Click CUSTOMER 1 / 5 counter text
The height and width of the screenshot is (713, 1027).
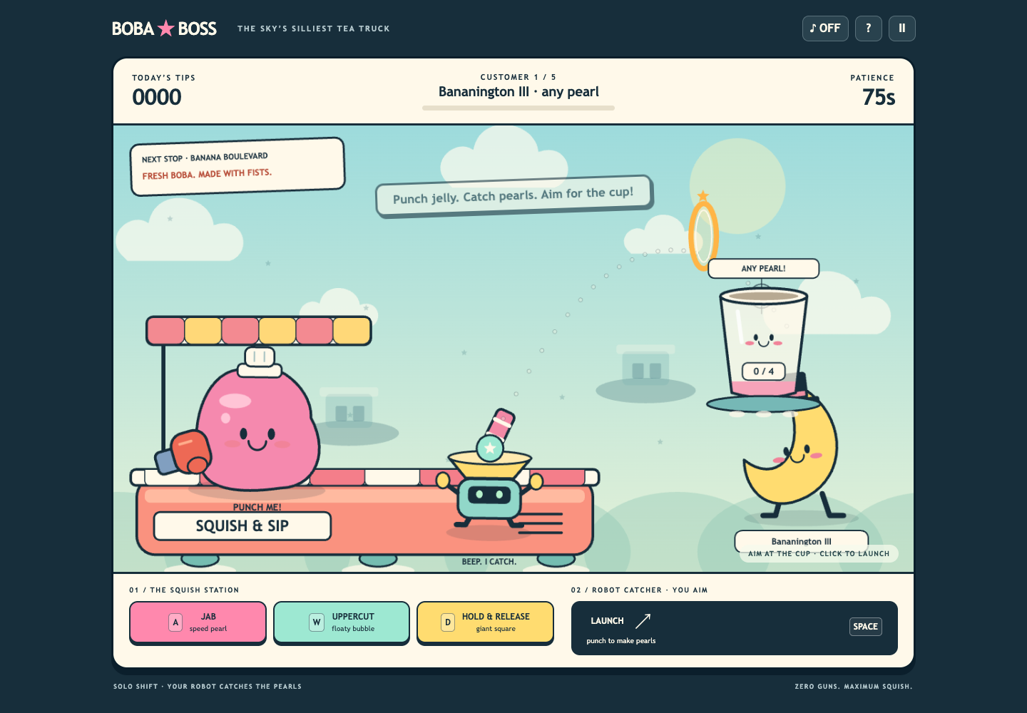[x=518, y=77]
